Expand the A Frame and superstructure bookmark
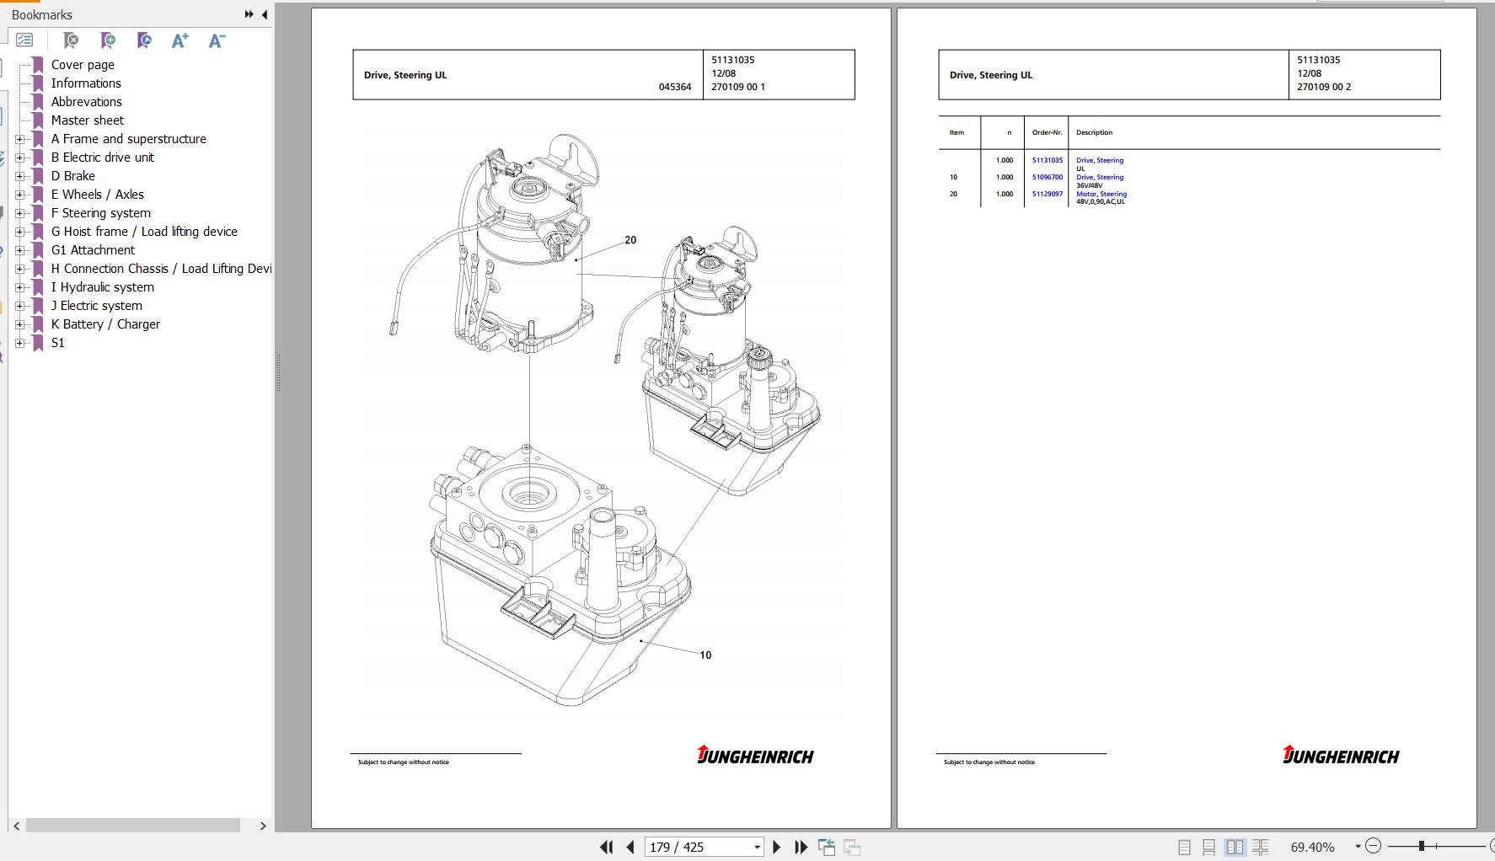The width and height of the screenshot is (1495, 861). point(20,139)
